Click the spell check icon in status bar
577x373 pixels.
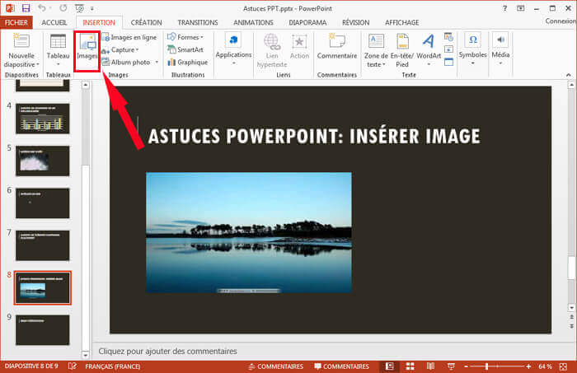(73, 366)
